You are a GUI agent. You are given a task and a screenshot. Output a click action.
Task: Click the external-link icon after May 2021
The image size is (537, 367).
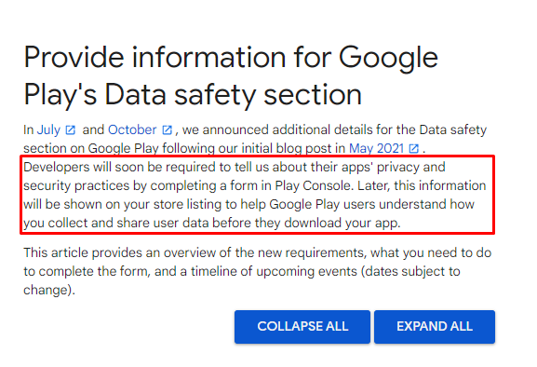(414, 149)
